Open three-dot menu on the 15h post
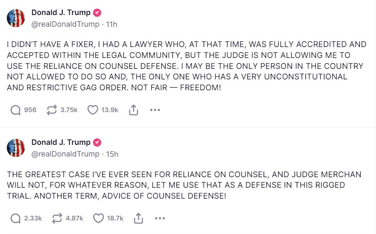Image resolution: width=376 pixels, height=234 pixels. click(160, 218)
